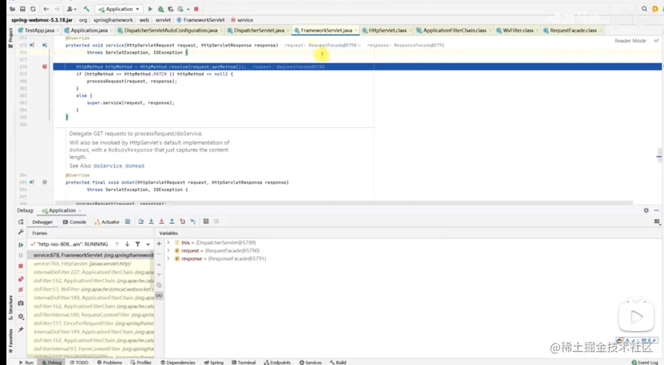
Task: Select frame 'doFilterInternal:100, RequestContextFilter'
Action: click(x=90, y=314)
